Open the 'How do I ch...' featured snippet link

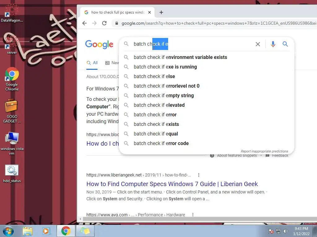tap(102, 143)
